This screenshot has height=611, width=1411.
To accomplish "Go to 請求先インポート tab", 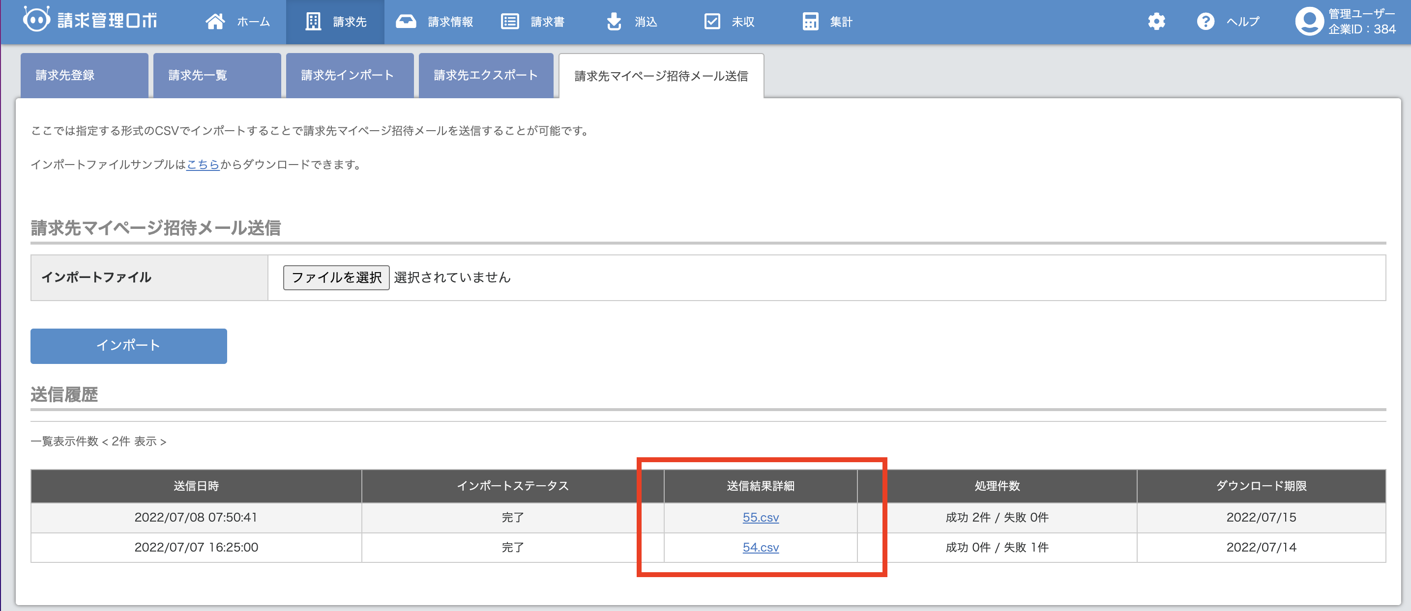I will [349, 76].
